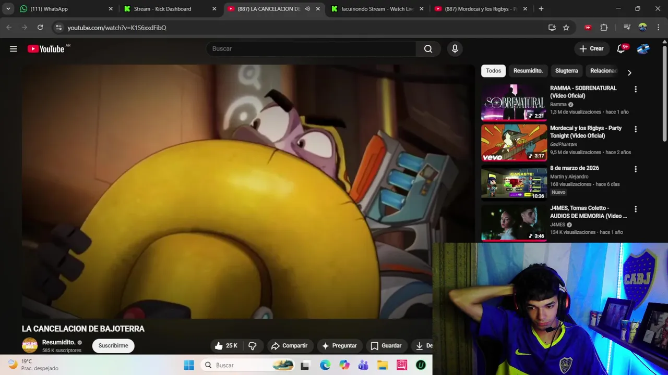Open the YouTube notifications bell
The width and height of the screenshot is (668, 375).
coord(621,48)
